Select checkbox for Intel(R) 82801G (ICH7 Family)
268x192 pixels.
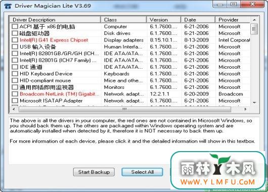click(x=15, y=60)
